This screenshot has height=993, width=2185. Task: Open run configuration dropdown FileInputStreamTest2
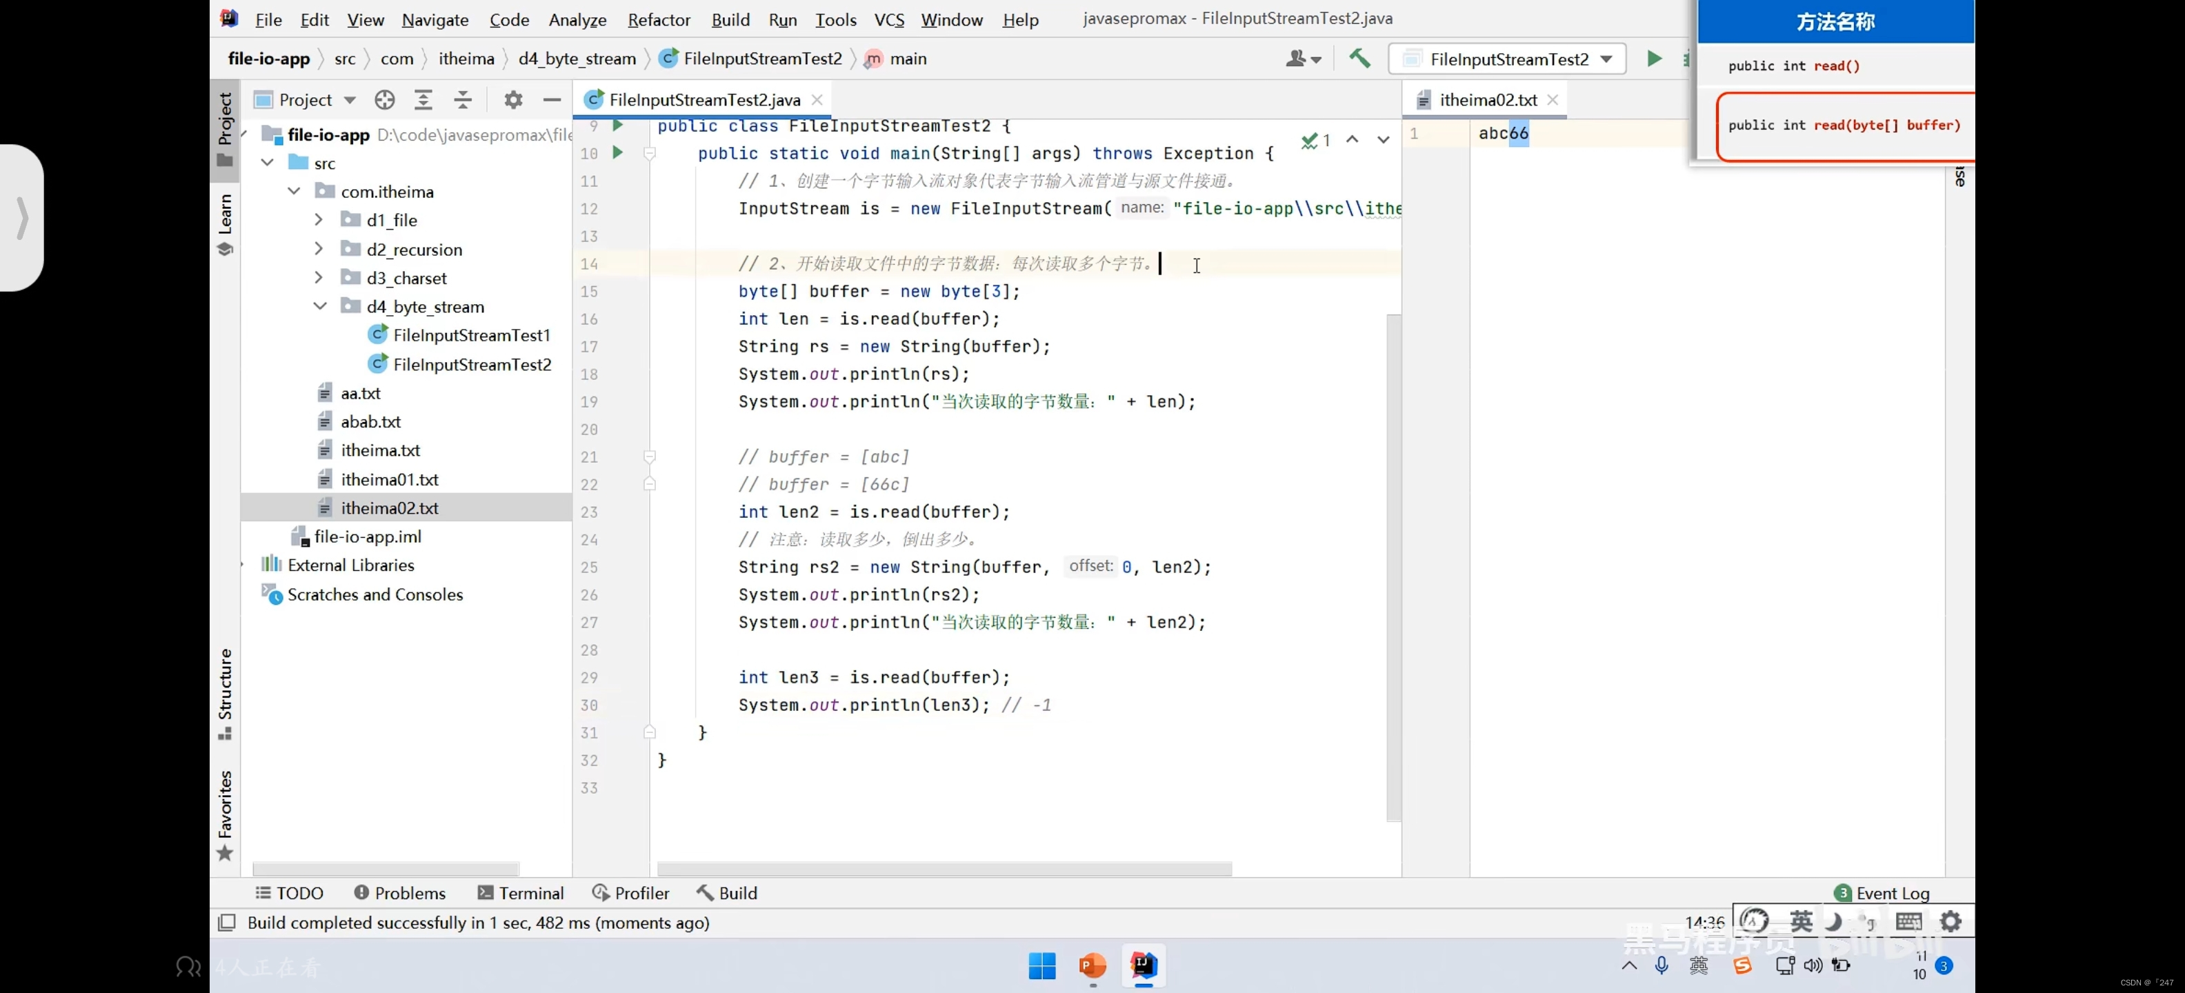coord(1508,59)
